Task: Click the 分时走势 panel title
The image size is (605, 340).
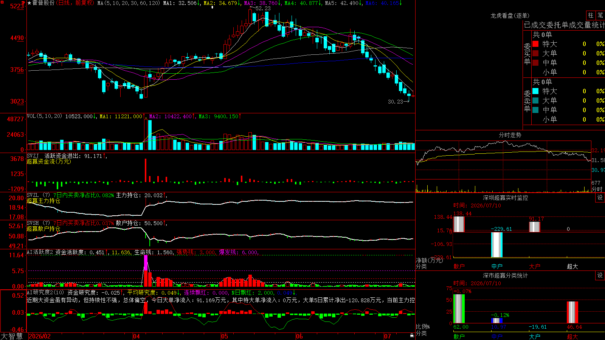Action: point(510,135)
